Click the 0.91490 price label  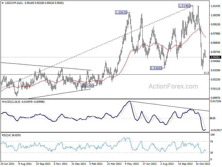pyautogui.click(x=88, y=86)
